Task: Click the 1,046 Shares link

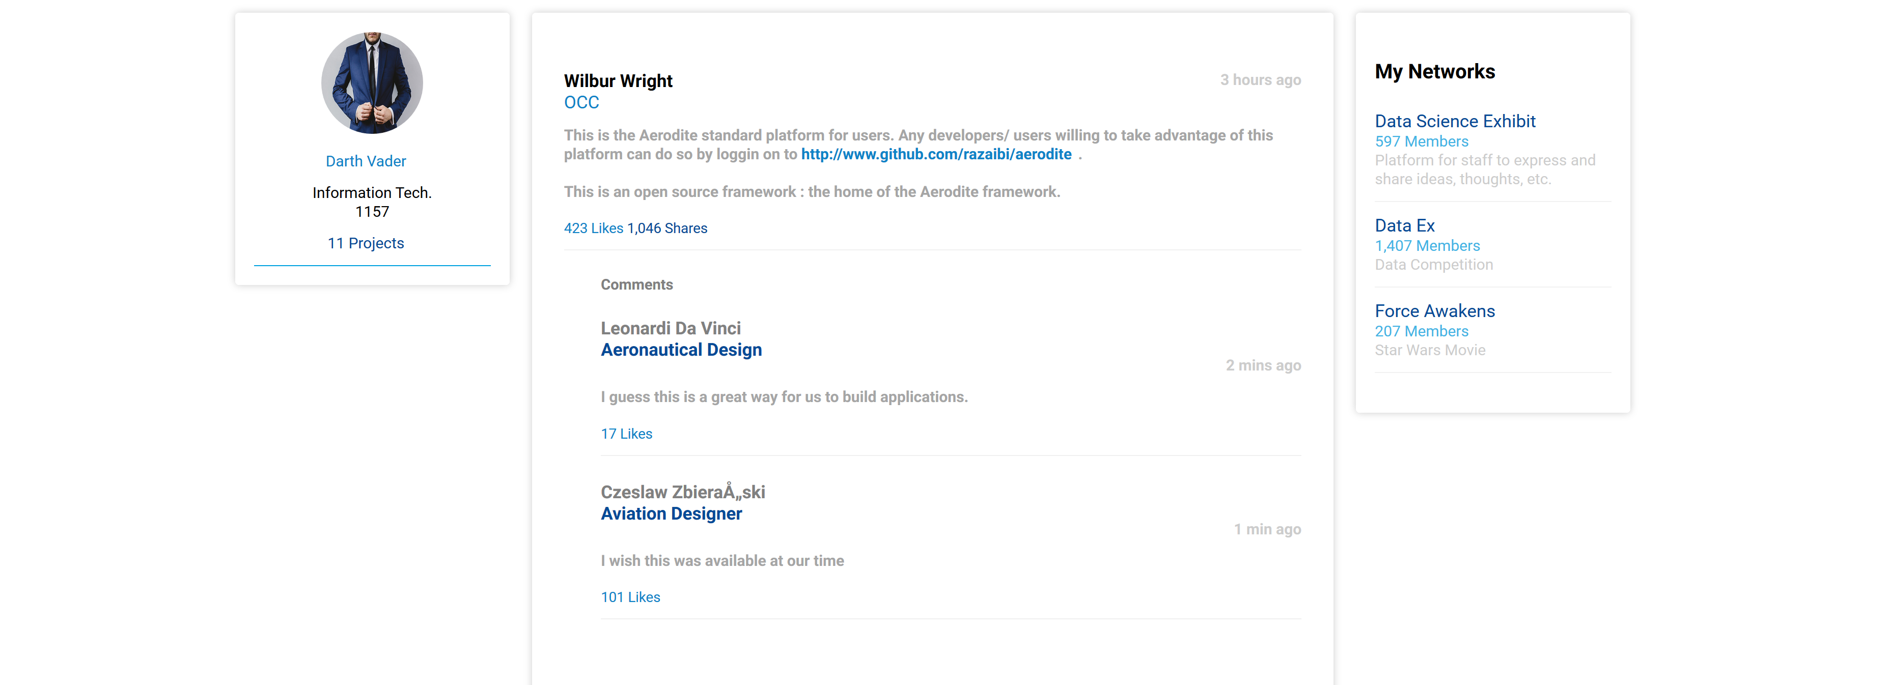Action: (666, 229)
